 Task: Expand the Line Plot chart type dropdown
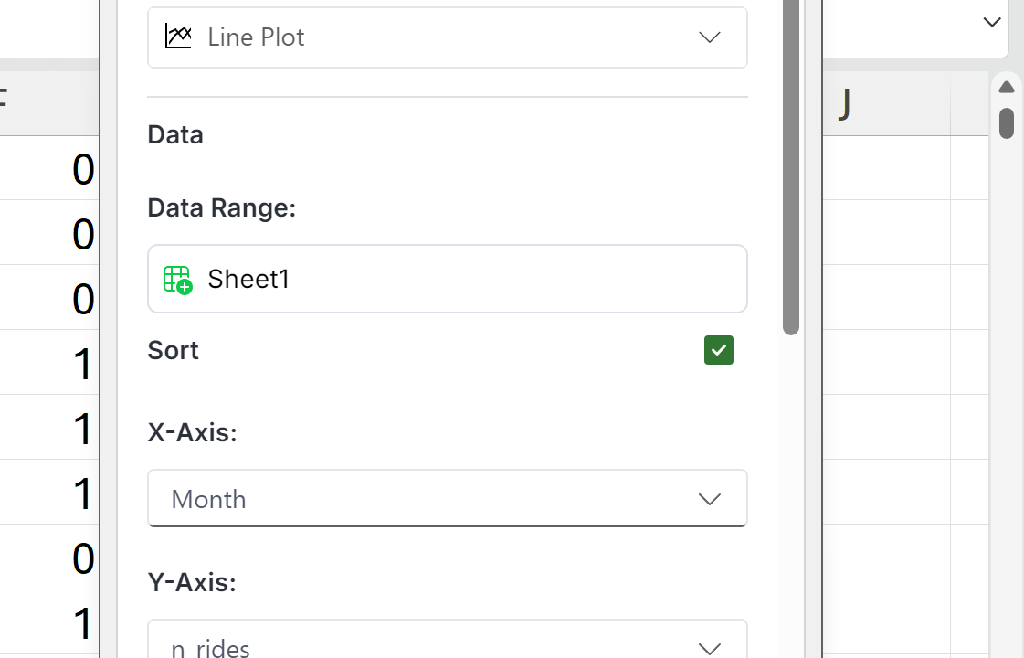click(448, 37)
